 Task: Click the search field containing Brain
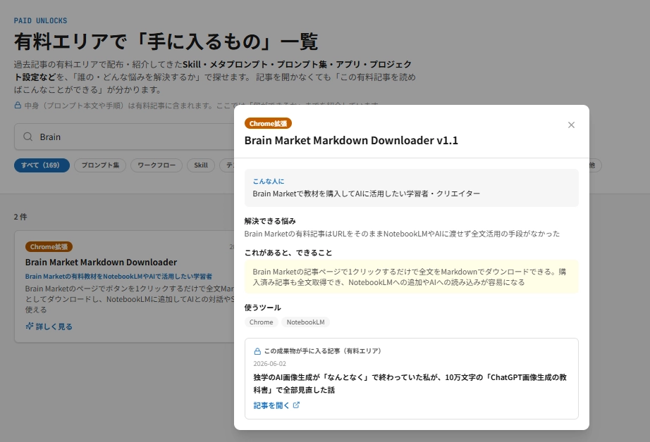click(x=124, y=137)
